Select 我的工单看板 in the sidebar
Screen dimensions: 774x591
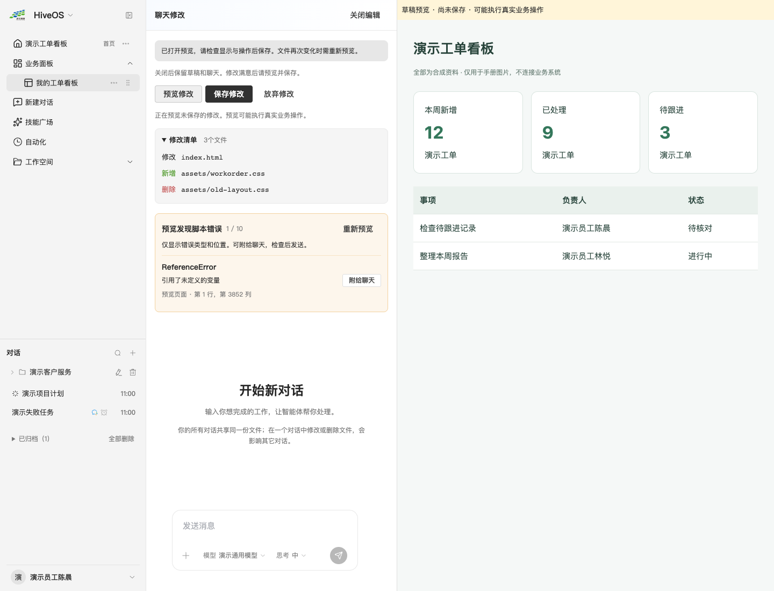tap(73, 83)
